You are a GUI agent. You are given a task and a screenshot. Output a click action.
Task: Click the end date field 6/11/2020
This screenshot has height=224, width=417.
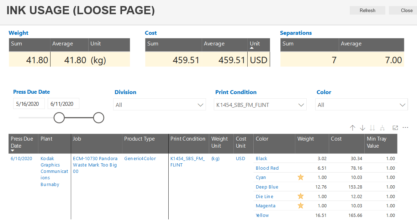pos(63,104)
